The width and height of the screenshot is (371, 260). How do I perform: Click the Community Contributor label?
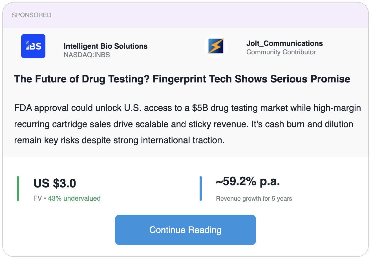click(x=281, y=52)
